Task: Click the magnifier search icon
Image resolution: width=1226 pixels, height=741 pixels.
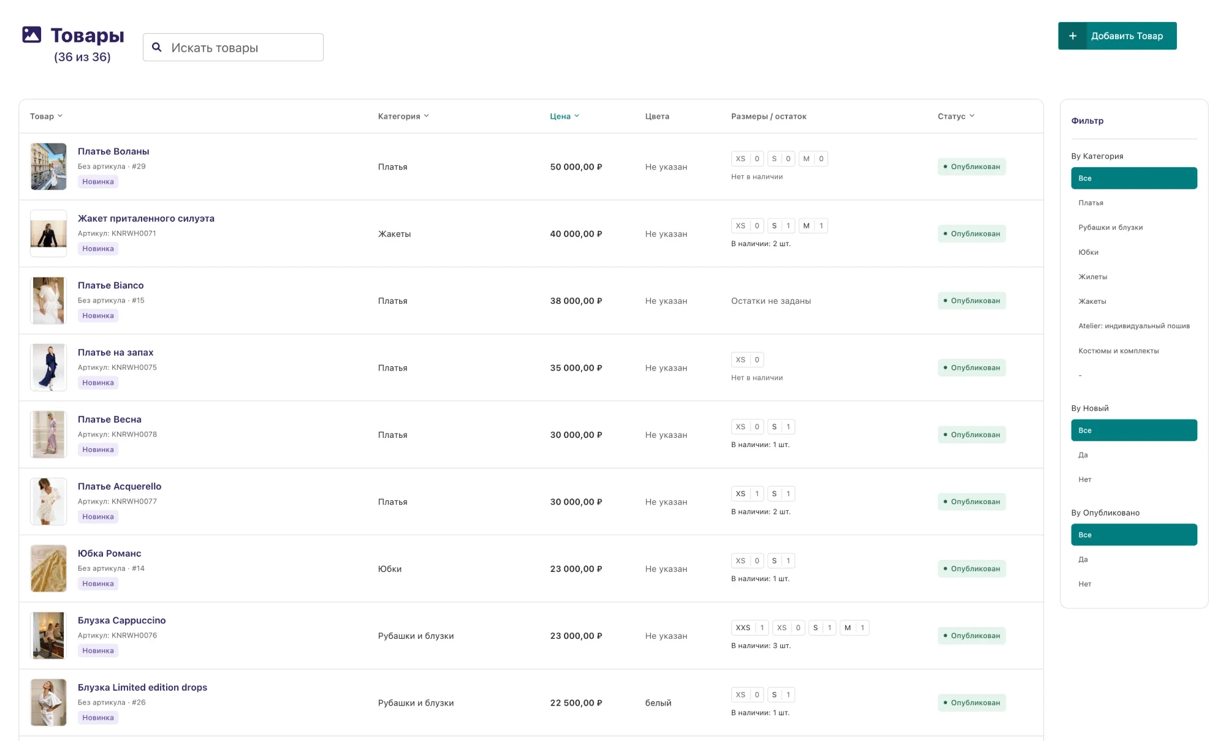Action: [157, 47]
